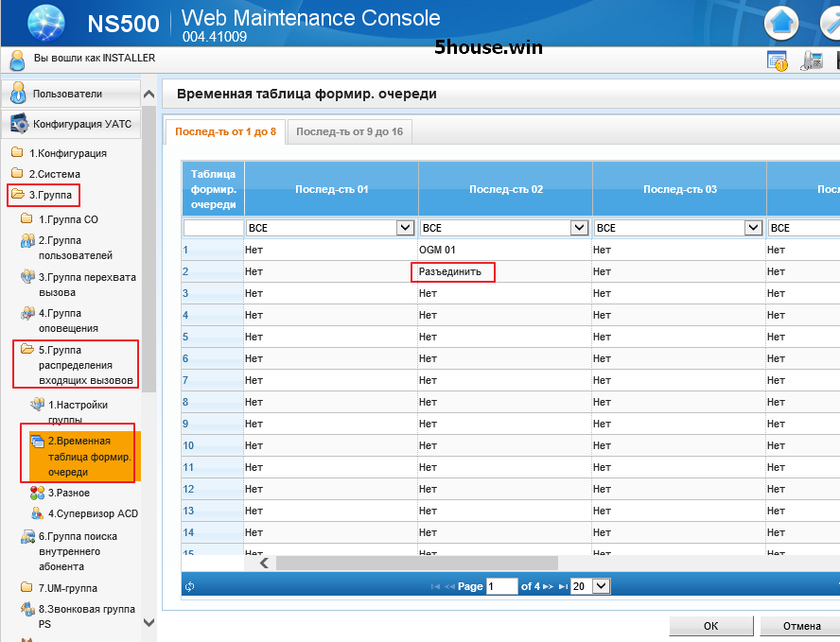This screenshot has width=840, height=642.
Task: Click the Группа поиска внутреннего абонента icon
Action: [27, 536]
